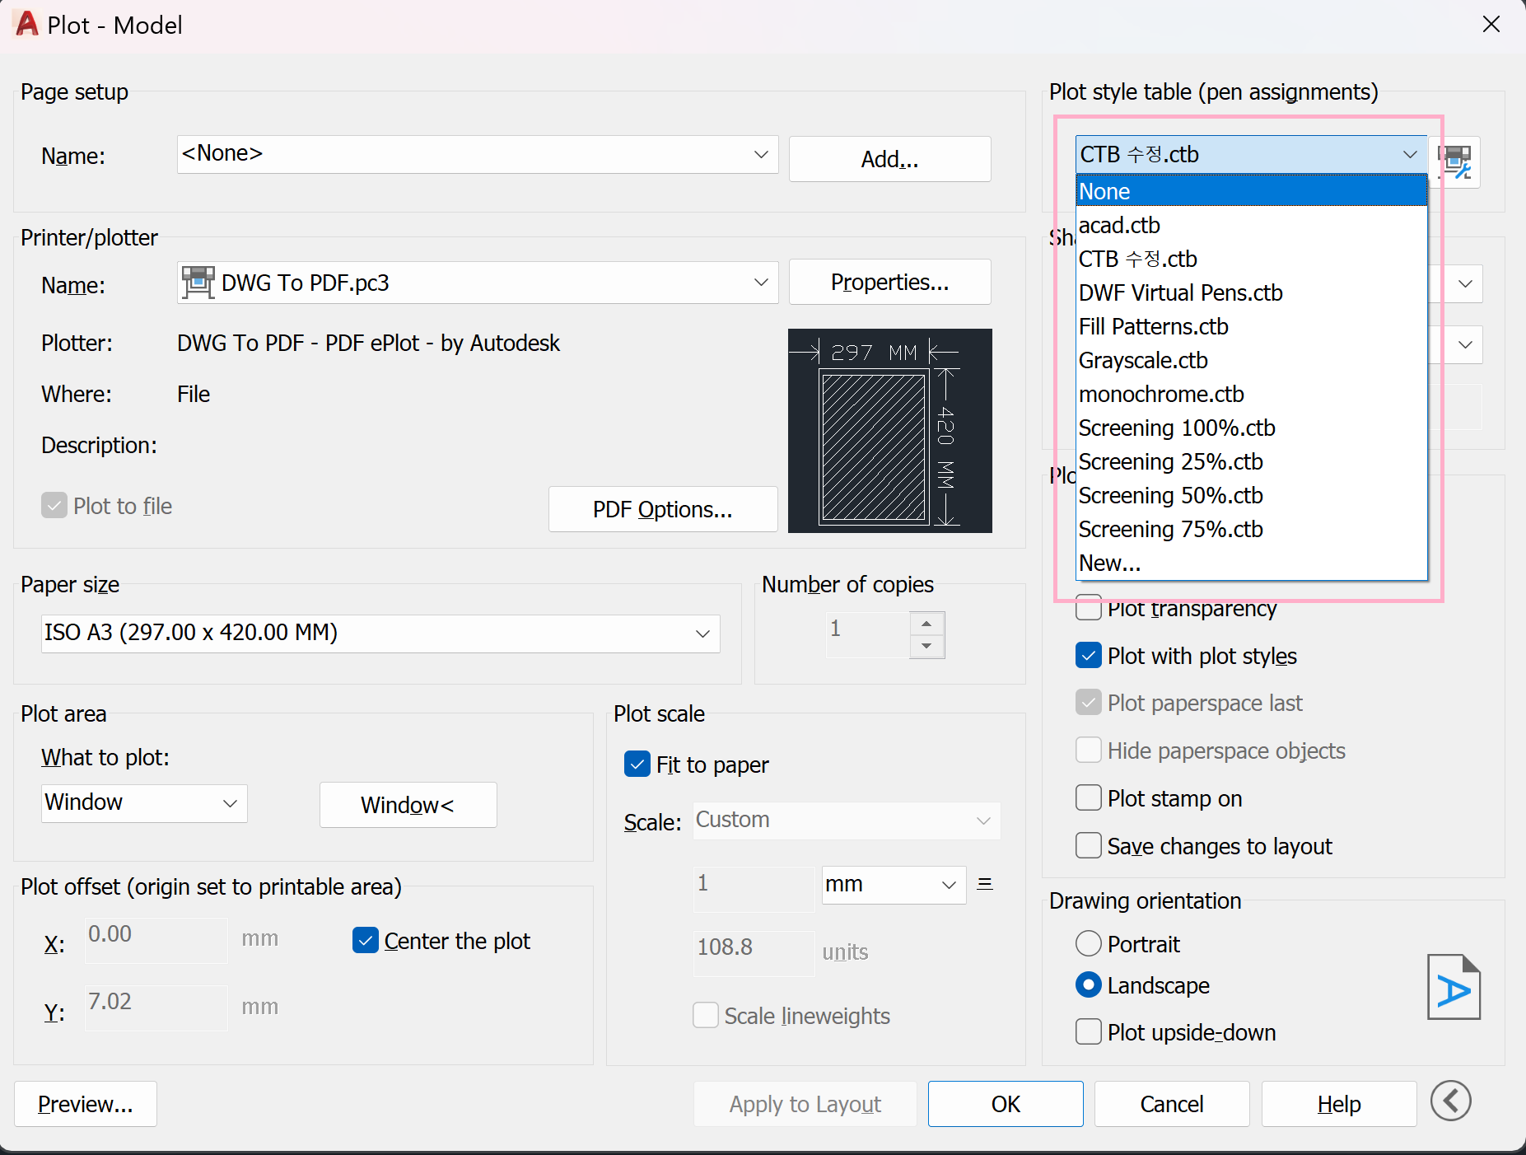The height and width of the screenshot is (1155, 1526).
Task: Confirm with the OK button
Action: (1006, 1104)
